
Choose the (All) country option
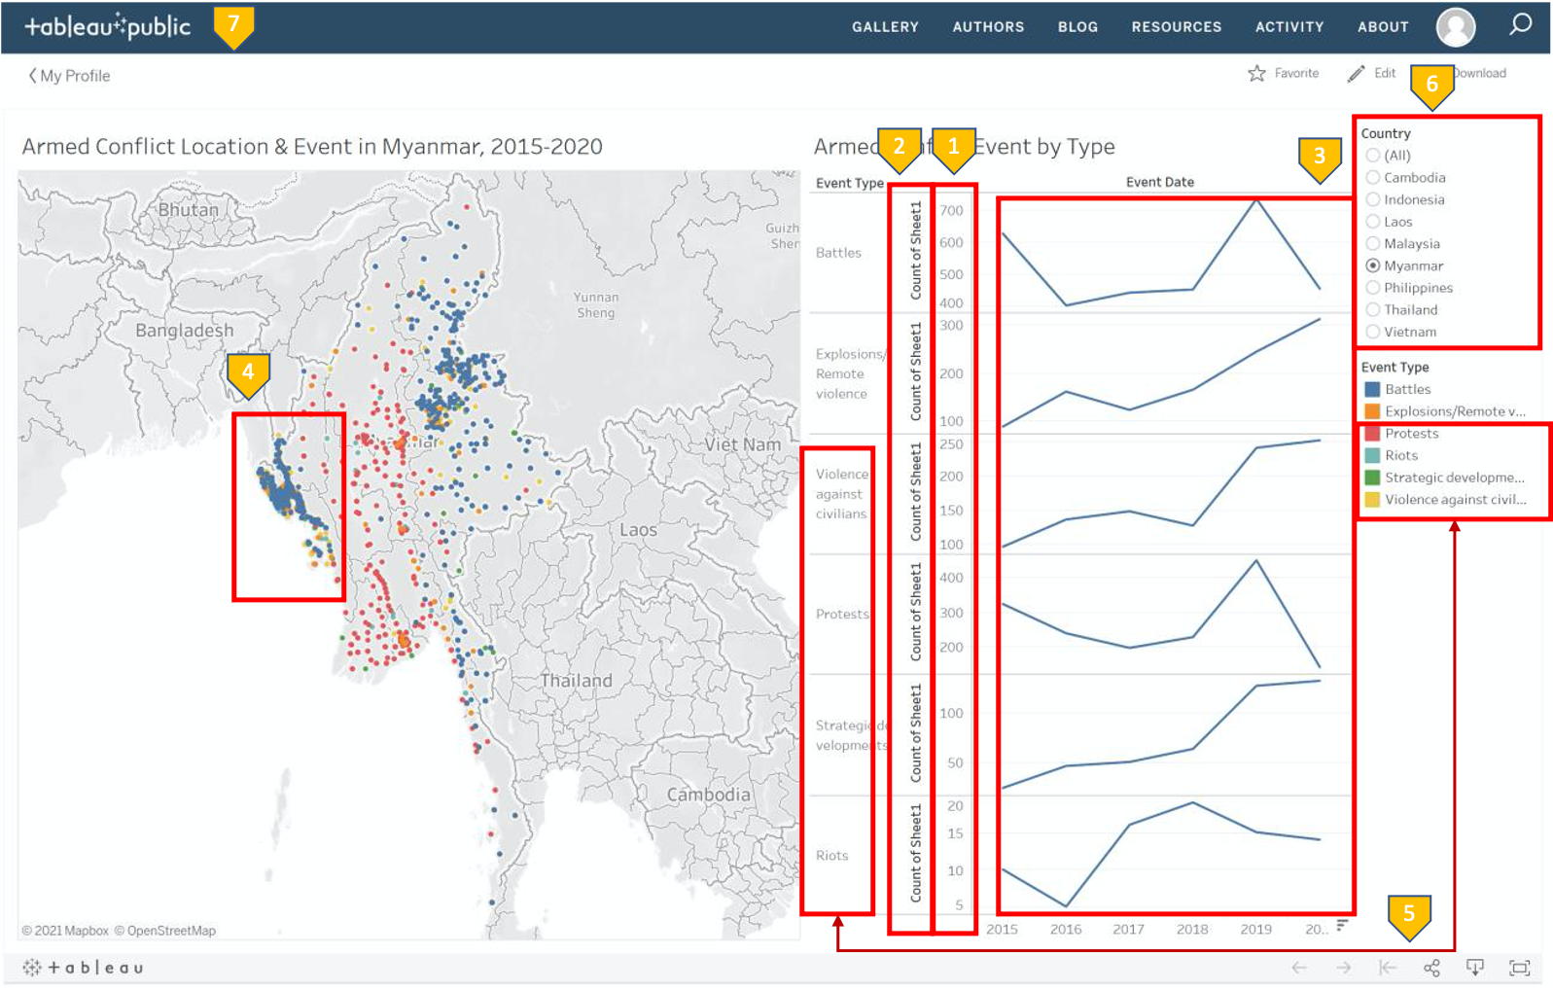(1373, 156)
